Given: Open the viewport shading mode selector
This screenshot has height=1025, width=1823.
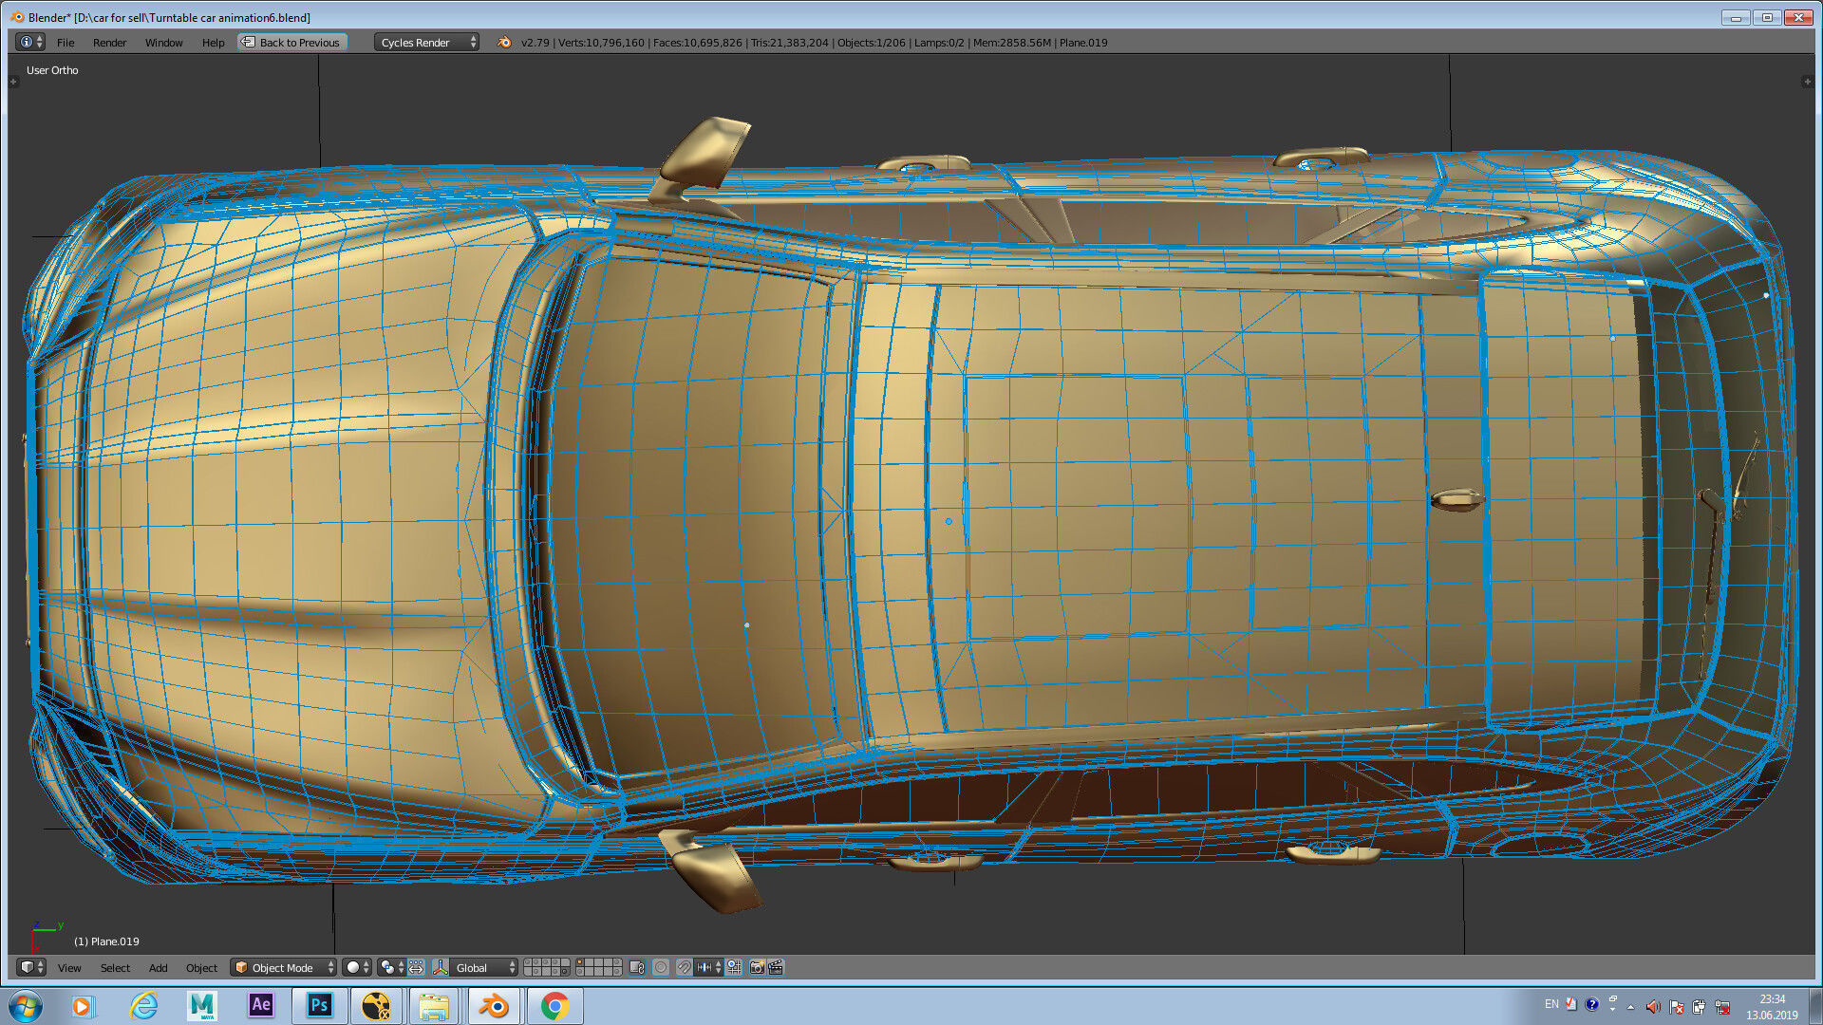Looking at the screenshot, I should click(353, 967).
